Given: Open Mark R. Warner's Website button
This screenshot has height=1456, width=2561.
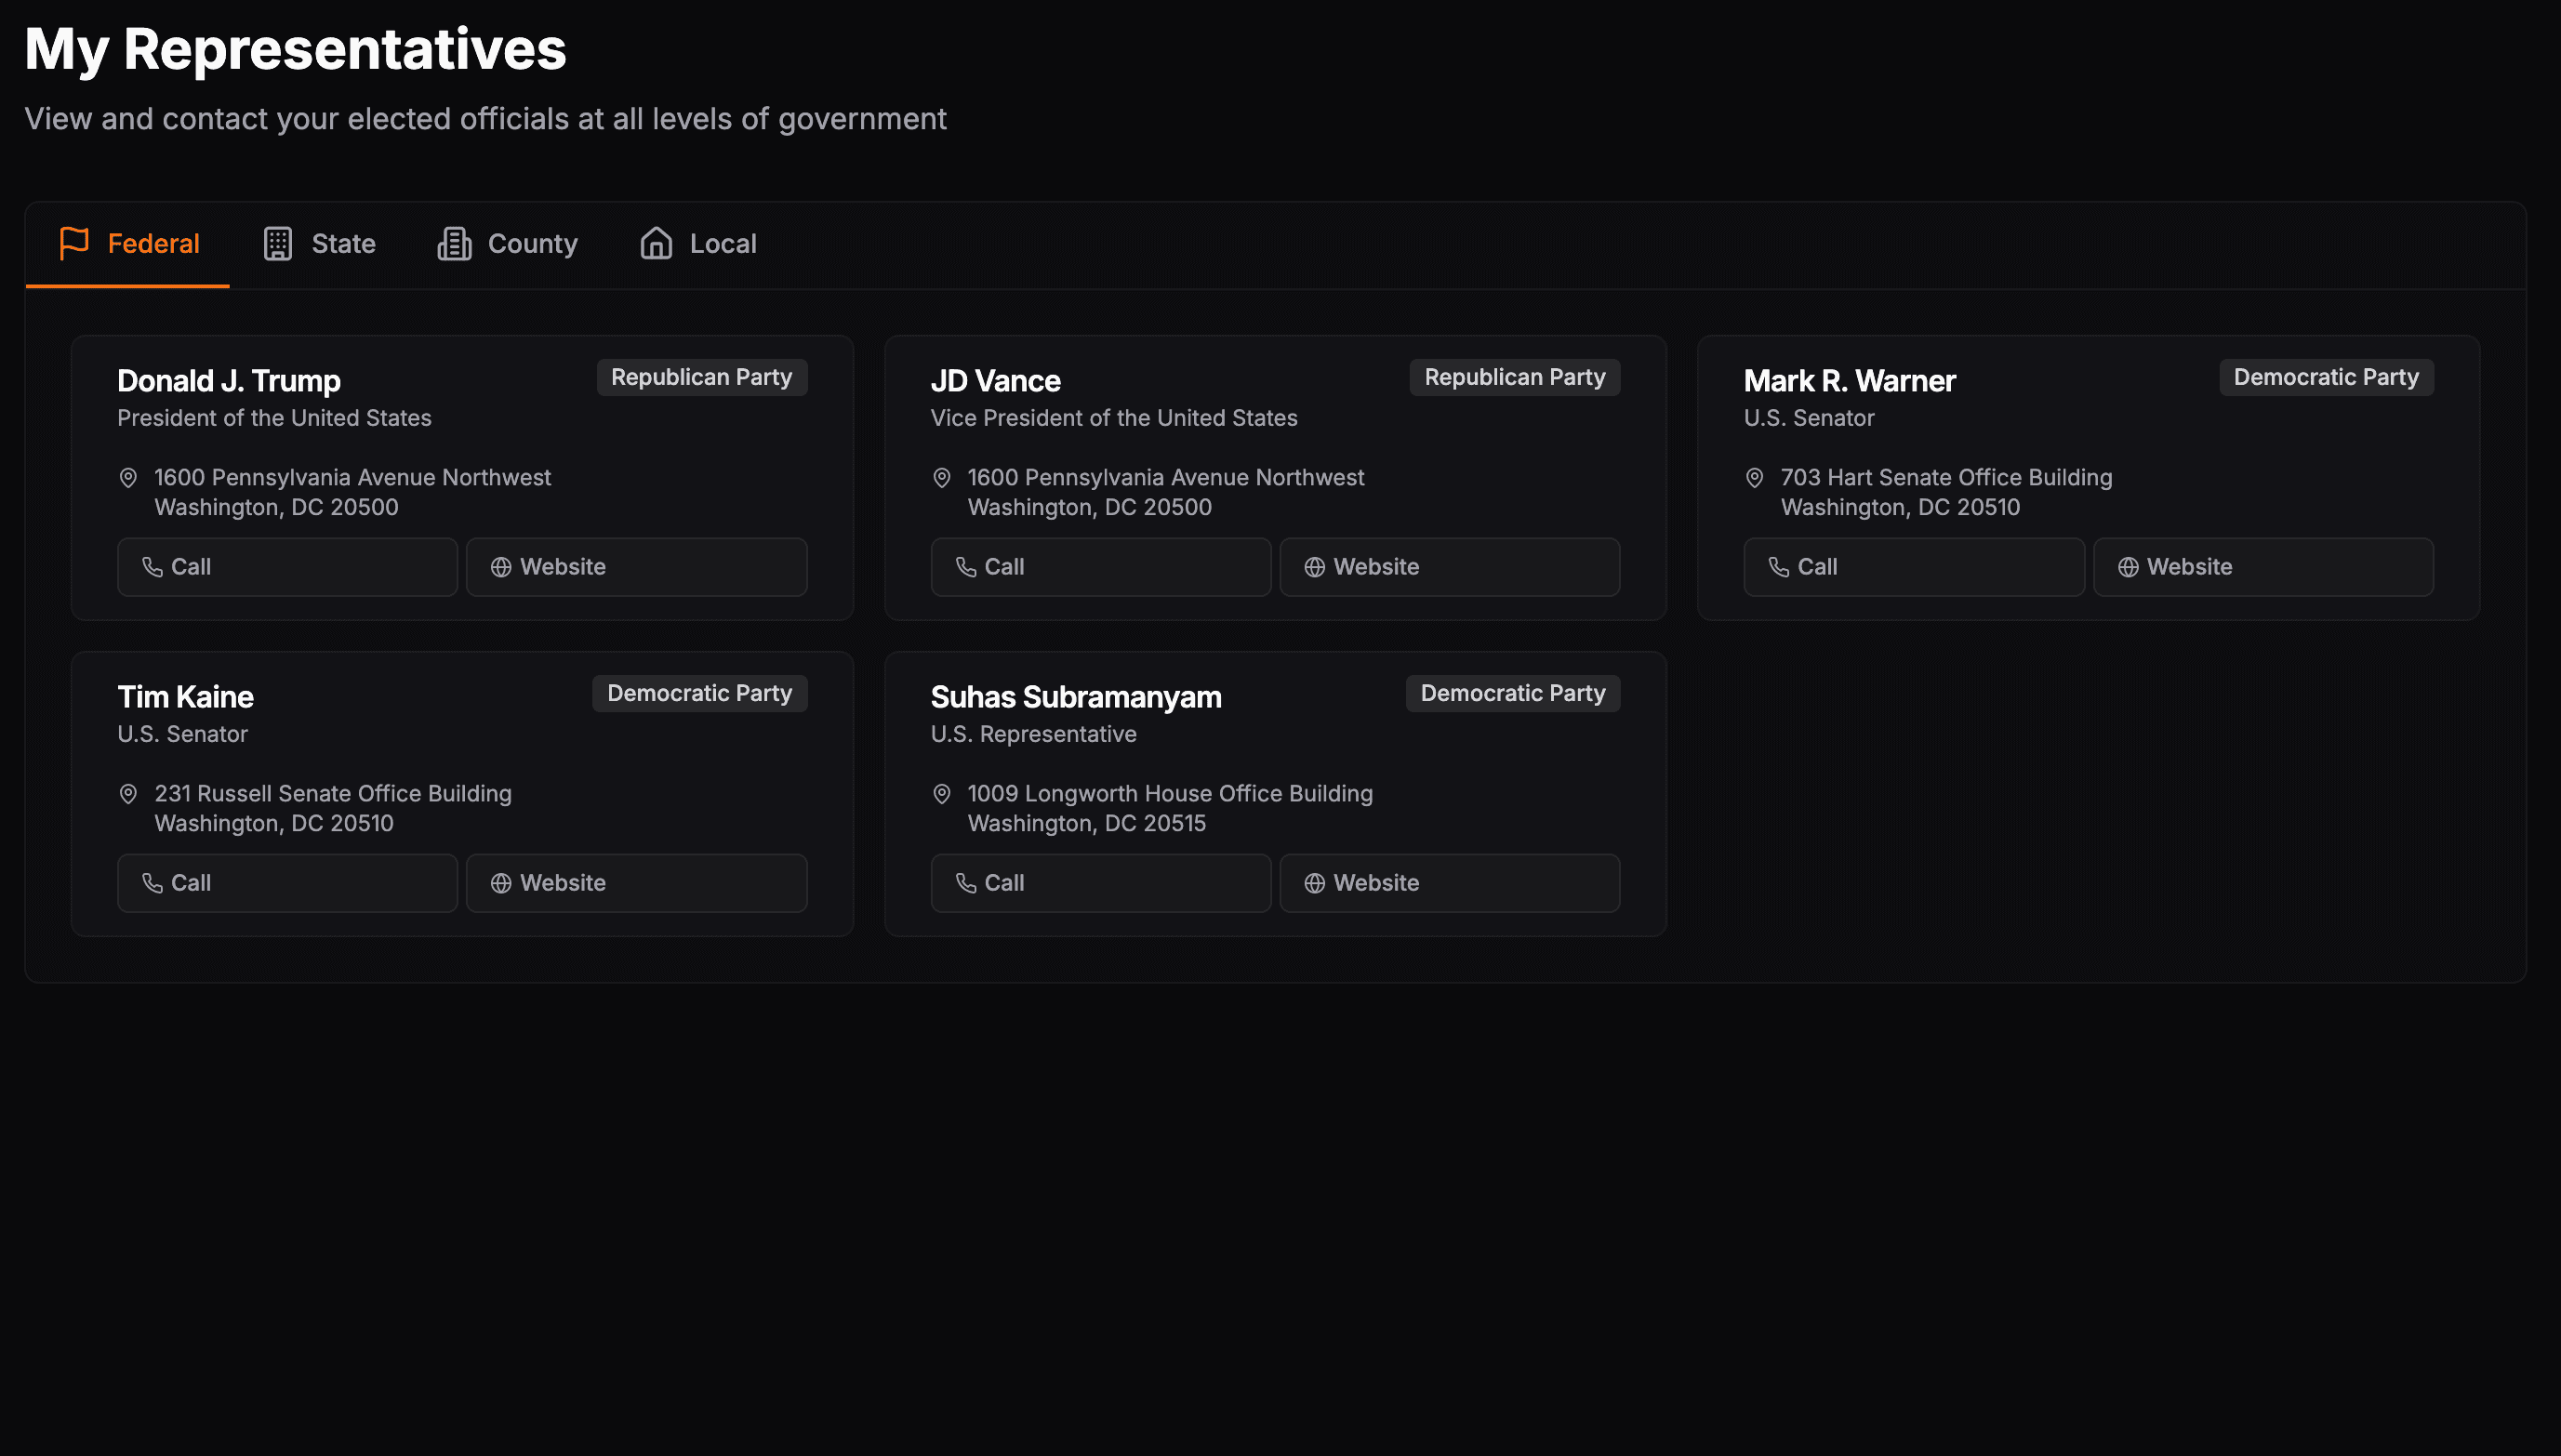Looking at the screenshot, I should click(x=2263, y=567).
